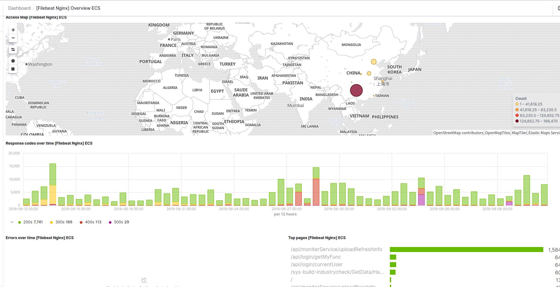Open the OpenMapTiles attribution link
Screen dimensions: 560x287
[497, 133]
